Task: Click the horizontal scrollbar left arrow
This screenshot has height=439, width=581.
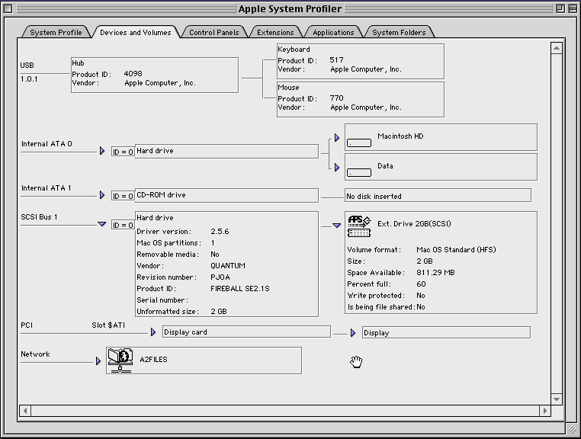Action: click(x=25, y=411)
